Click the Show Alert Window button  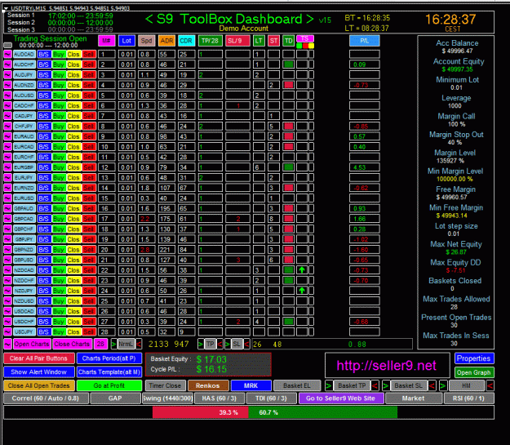click(38, 372)
